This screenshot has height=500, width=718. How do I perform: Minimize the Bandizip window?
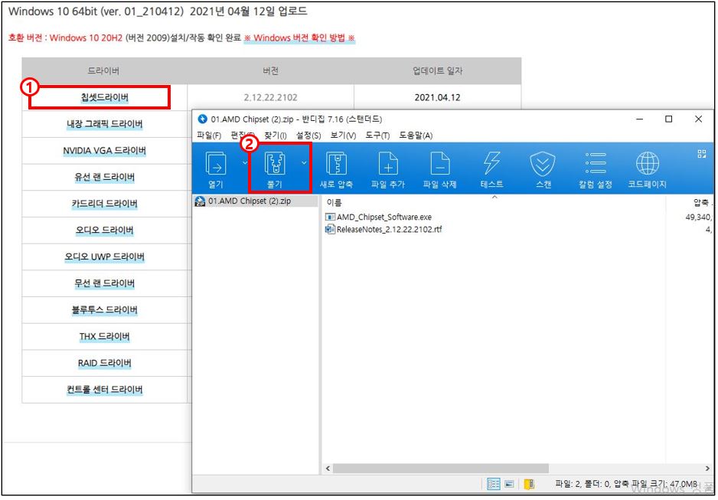(x=639, y=119)
